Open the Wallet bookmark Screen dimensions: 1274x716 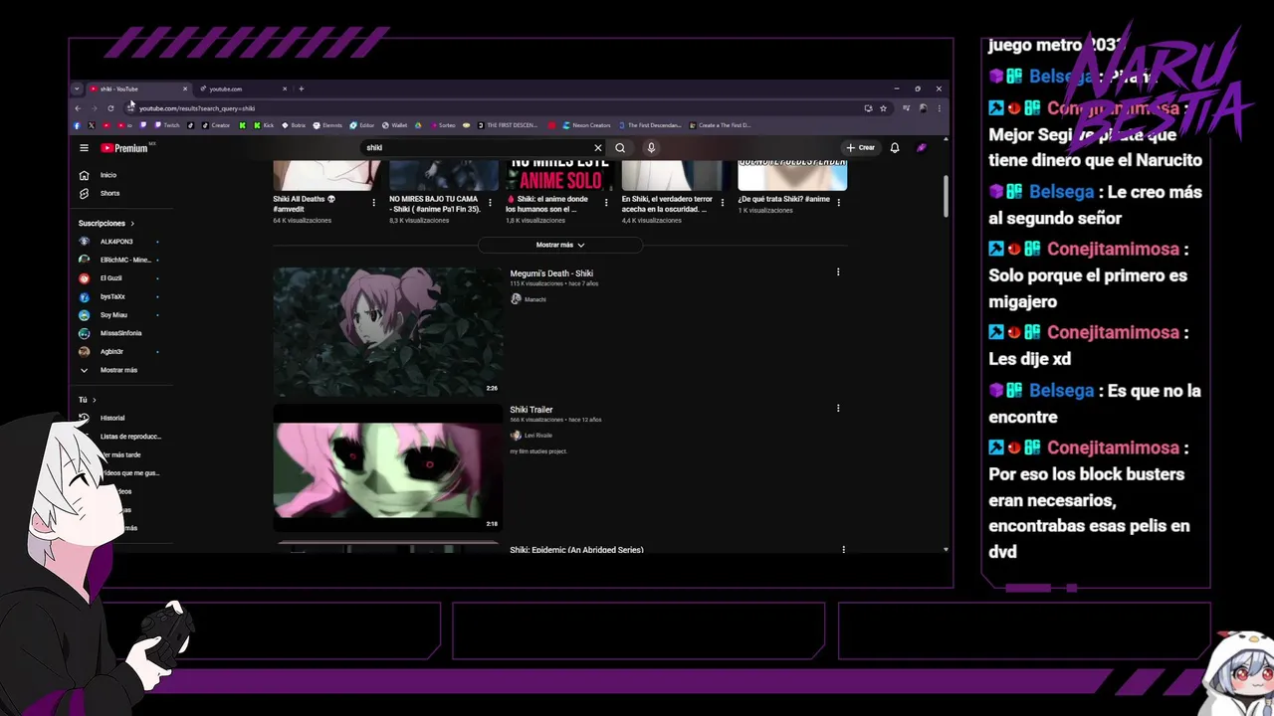pos(394,125)
